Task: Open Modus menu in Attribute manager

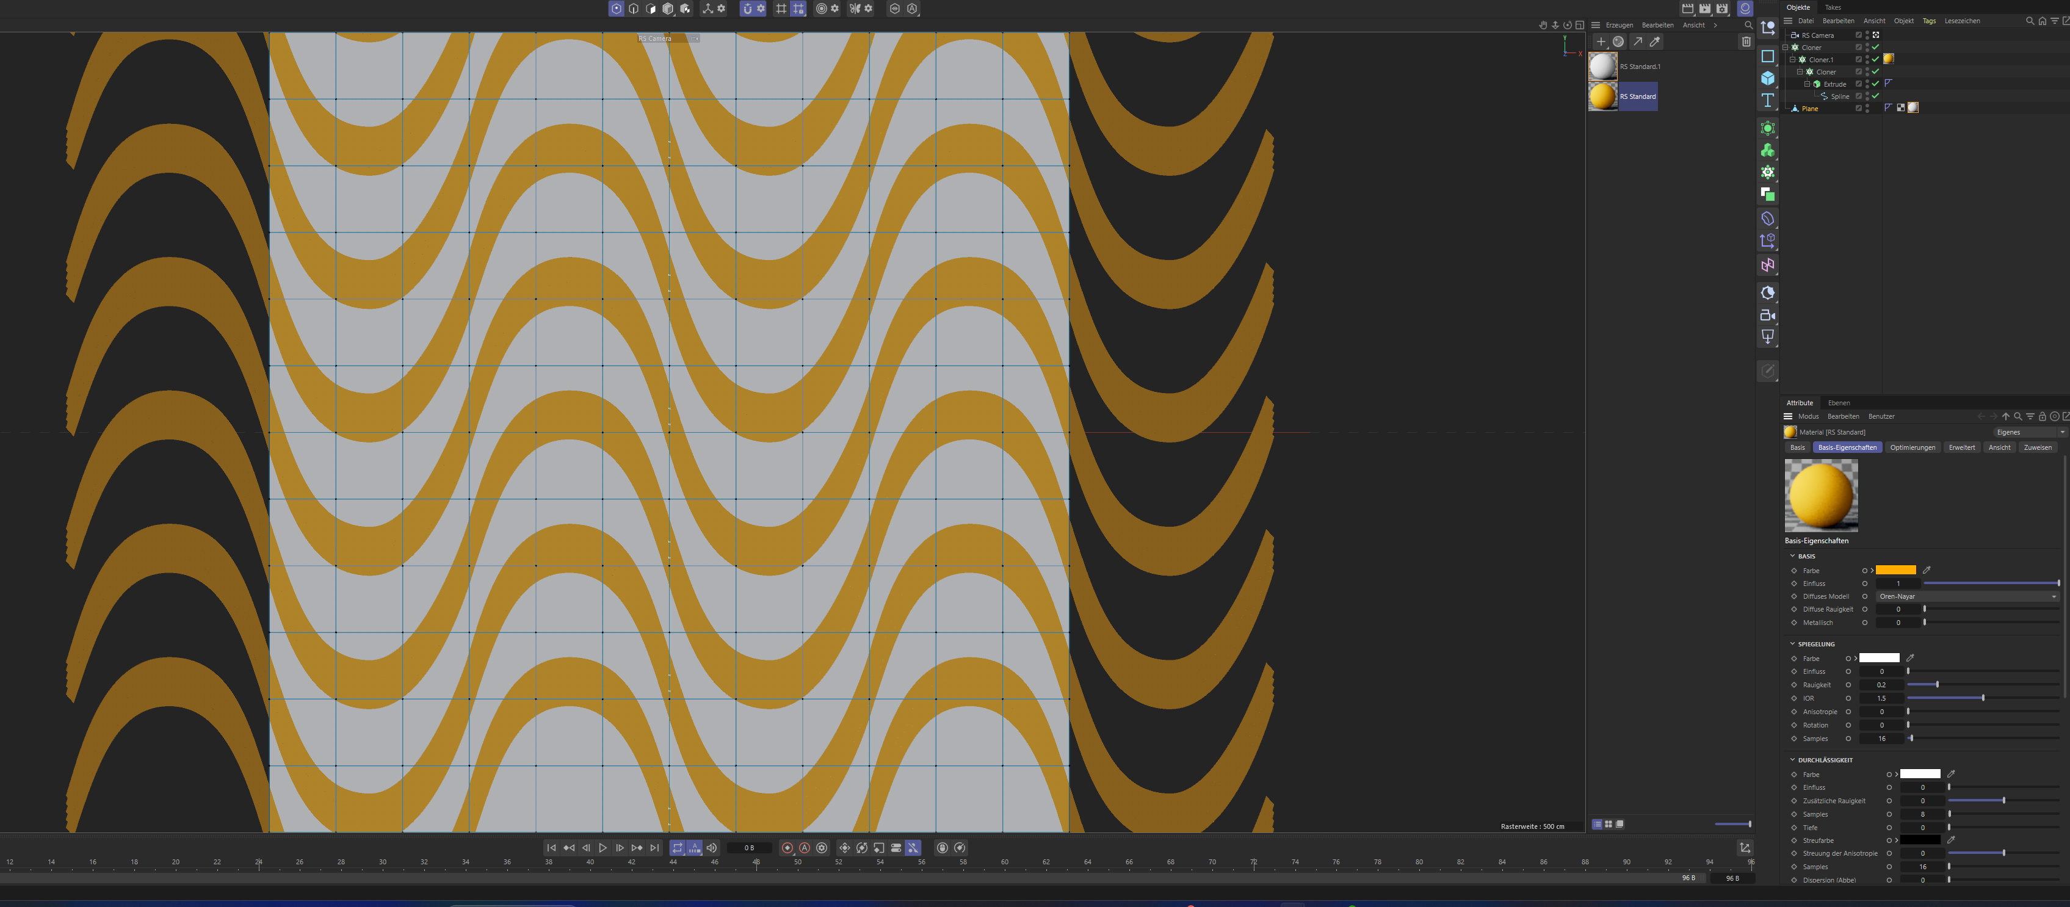Action: coord(1808,416)
